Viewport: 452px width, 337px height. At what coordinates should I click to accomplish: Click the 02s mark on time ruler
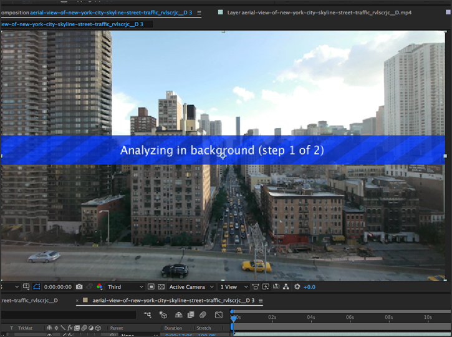[272, 317]
